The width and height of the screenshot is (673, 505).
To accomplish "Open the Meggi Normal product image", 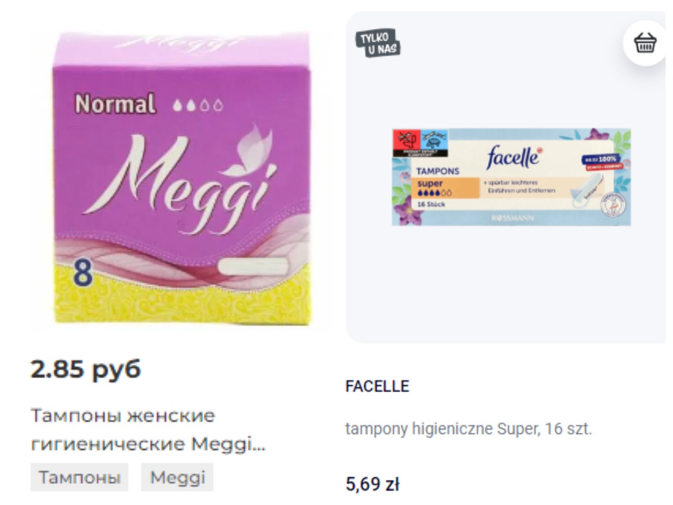I will 182,177.
